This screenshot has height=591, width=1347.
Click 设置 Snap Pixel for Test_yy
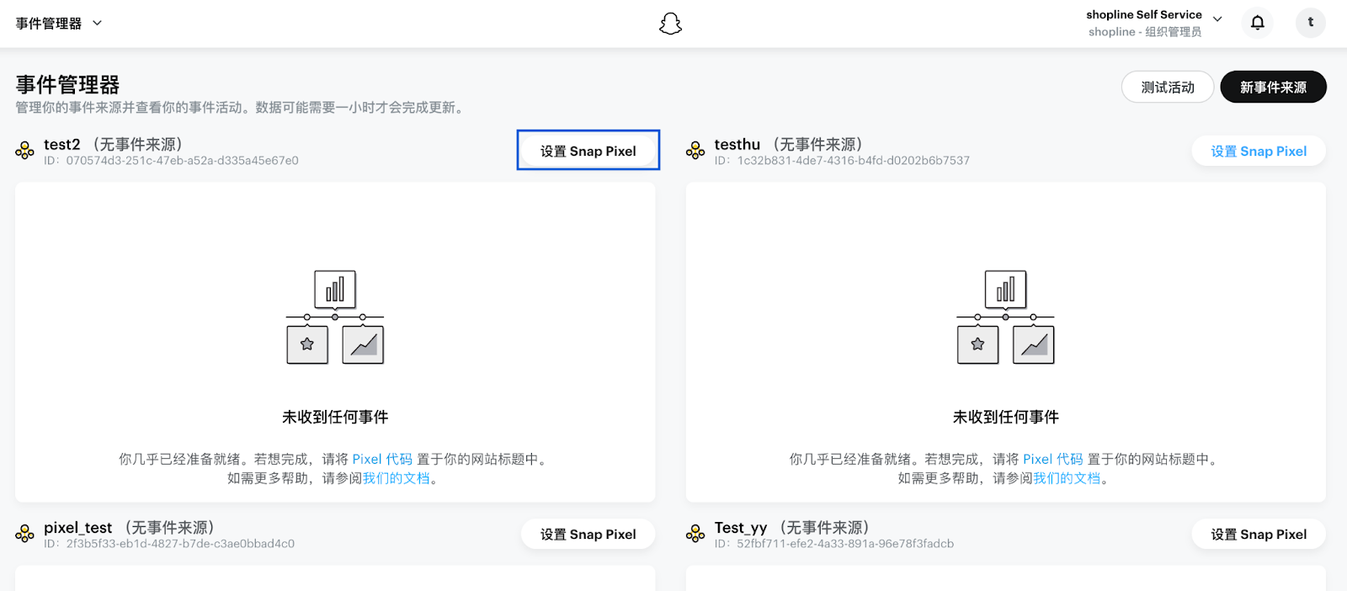point(1259,534)
